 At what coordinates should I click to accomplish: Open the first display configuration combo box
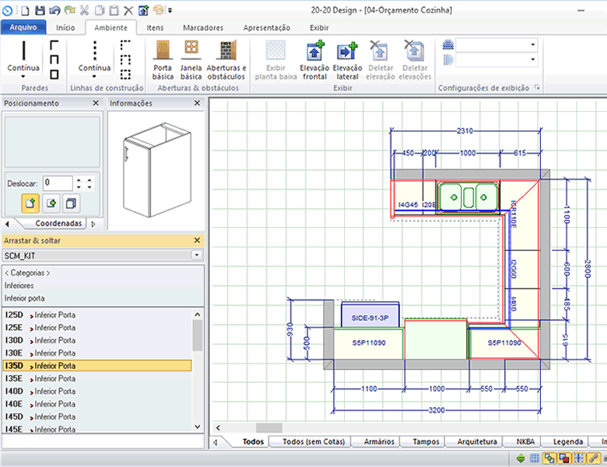pos(496,45)
